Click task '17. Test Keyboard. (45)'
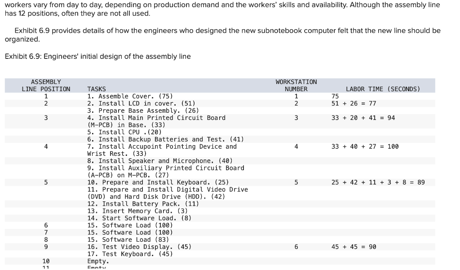 click(130, 254)
